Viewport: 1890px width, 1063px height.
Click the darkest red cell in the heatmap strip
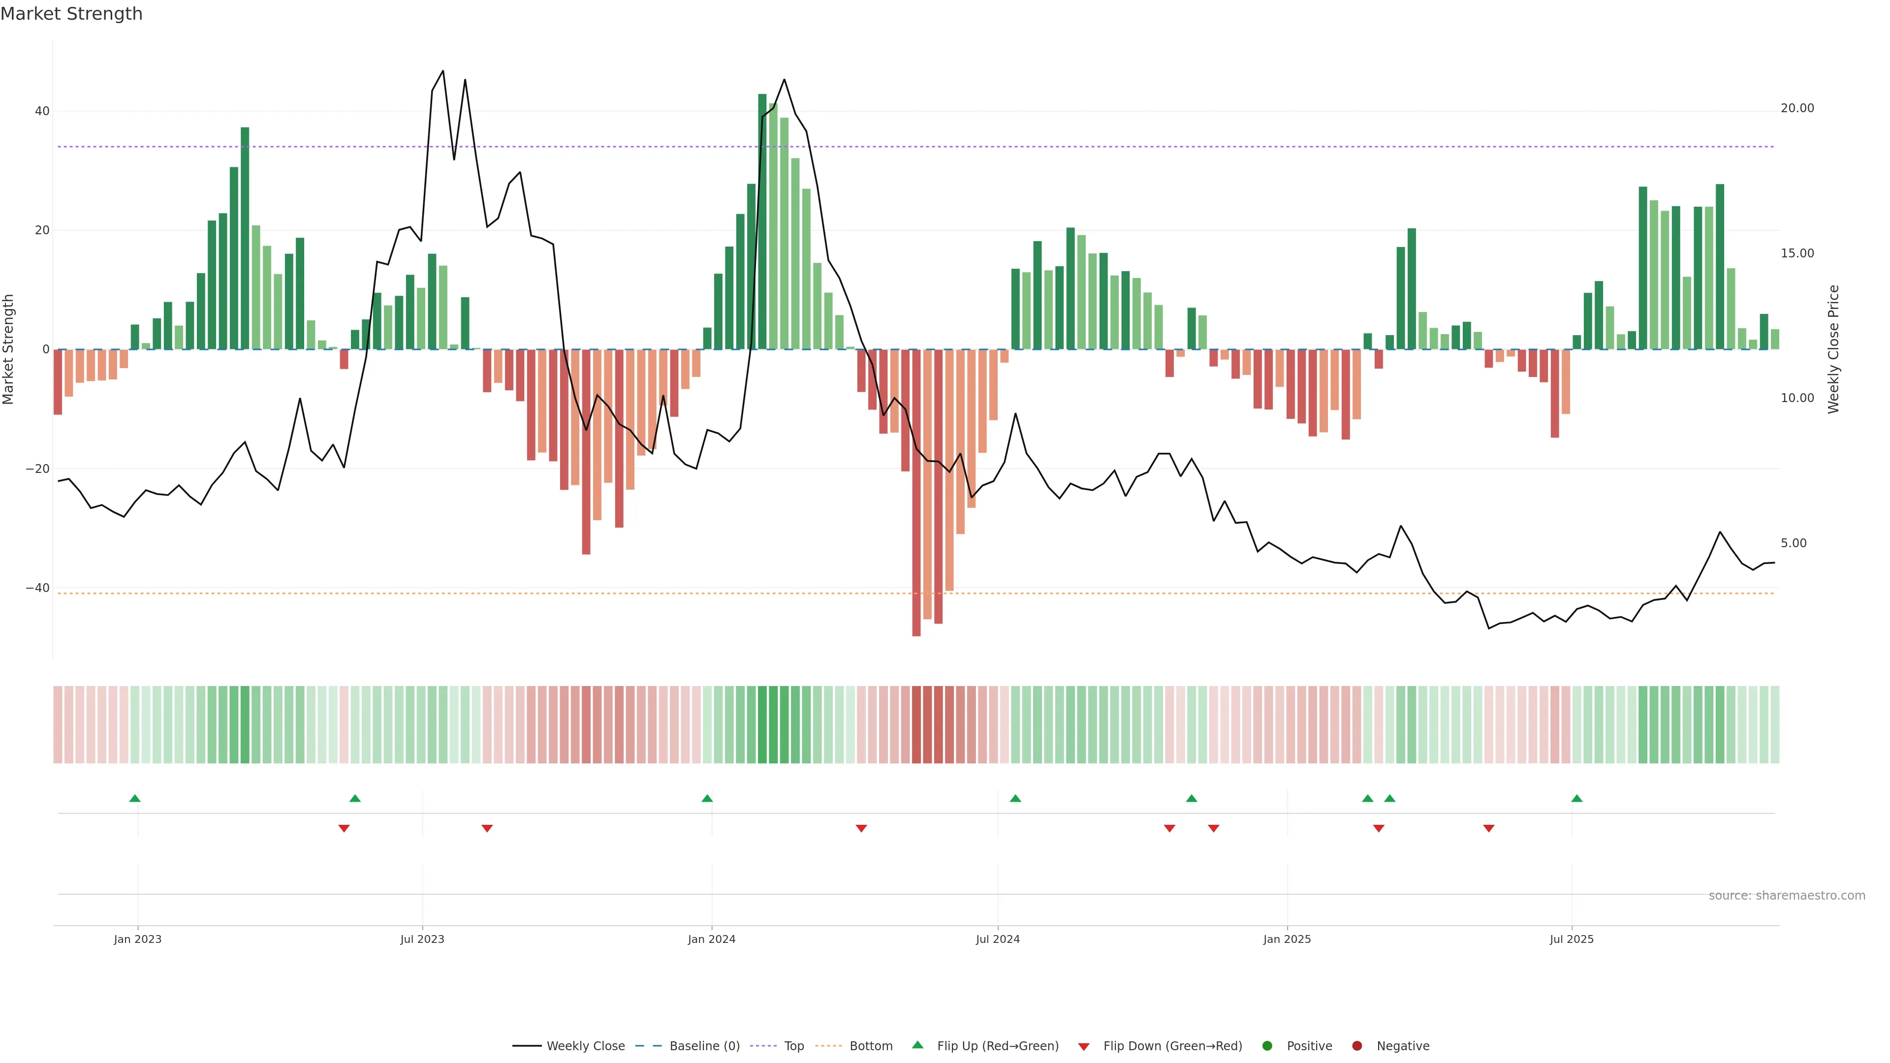click(916, 724)
